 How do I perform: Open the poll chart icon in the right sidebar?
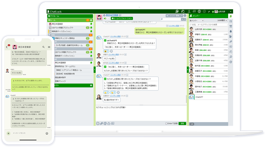[231, 36]
